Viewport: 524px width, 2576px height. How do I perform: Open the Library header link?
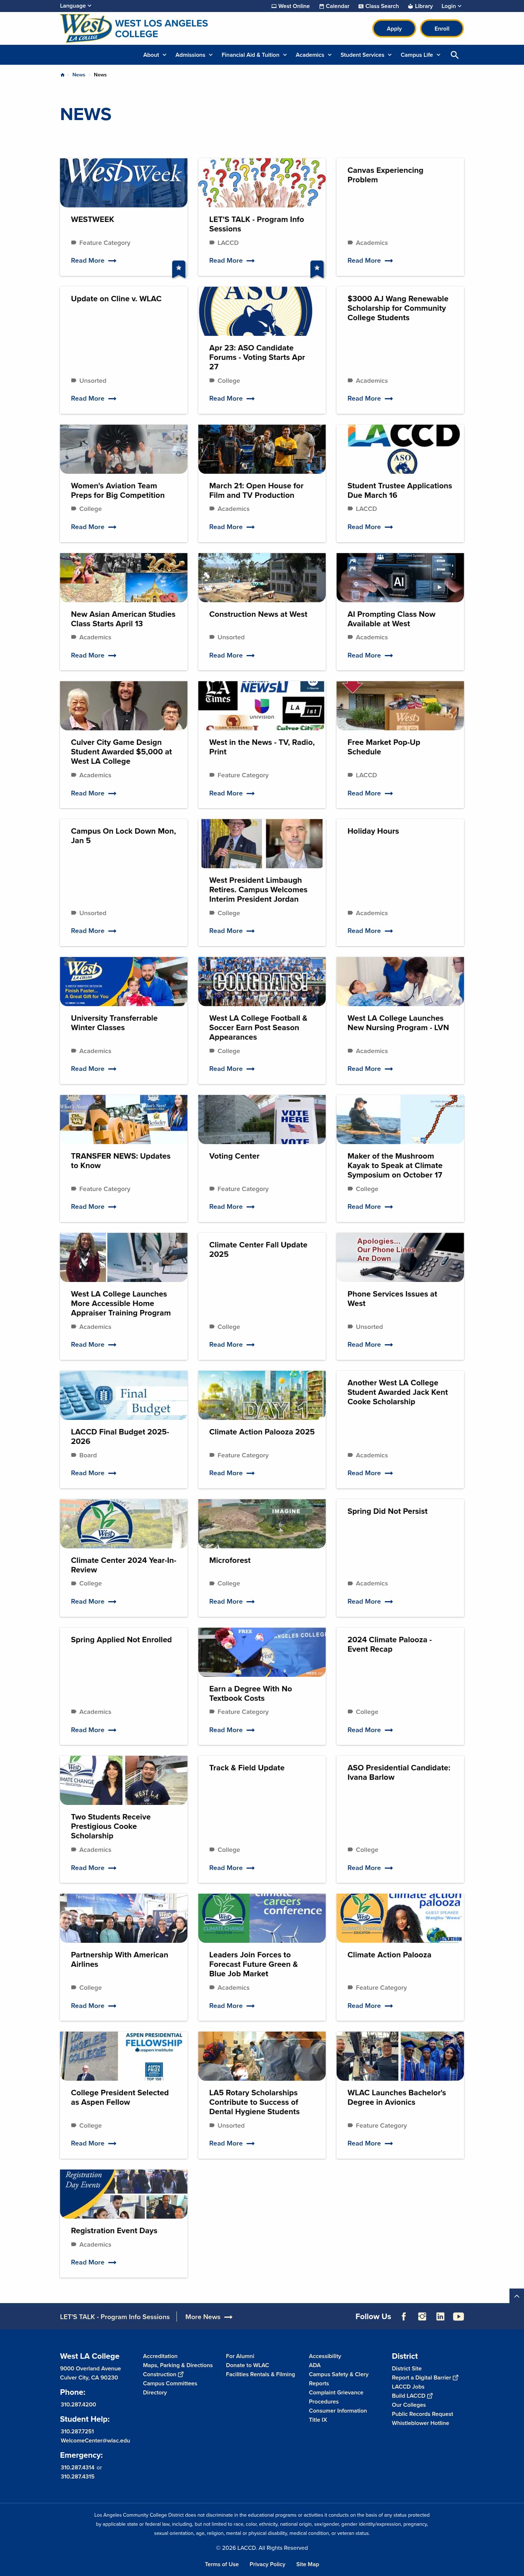(420, 6)
